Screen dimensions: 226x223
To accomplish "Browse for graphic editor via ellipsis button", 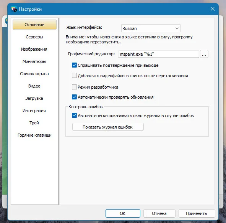I will tap(204, 54).
